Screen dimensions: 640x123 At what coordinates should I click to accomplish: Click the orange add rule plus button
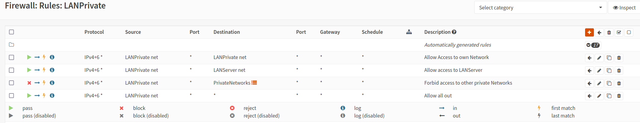point(589,32)
